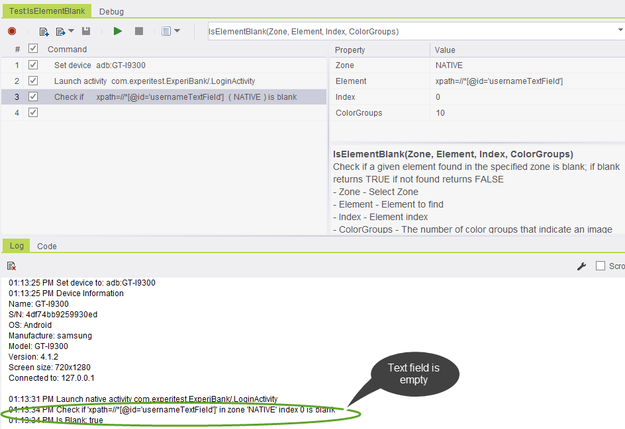
Task: Toggle the Scroll checkbox in log panel
Action: [601, 266]
